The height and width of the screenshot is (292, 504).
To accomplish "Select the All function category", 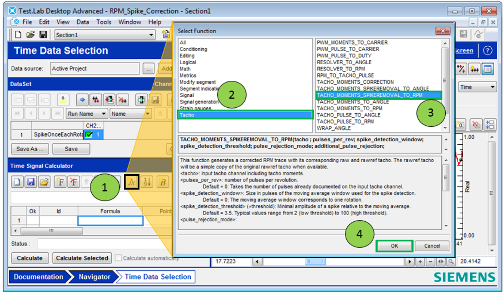I will [x=182, y=43].
